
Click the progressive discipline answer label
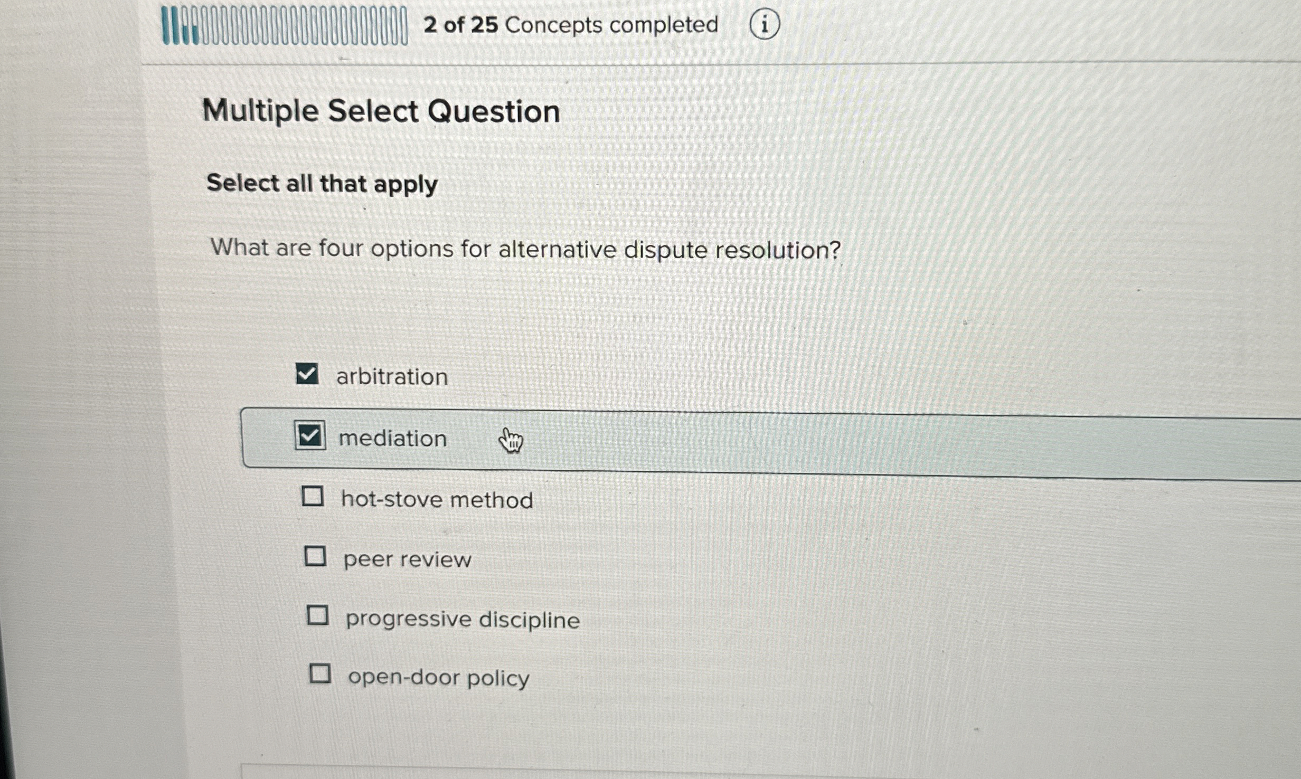click(x=461, y=620)
